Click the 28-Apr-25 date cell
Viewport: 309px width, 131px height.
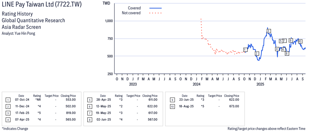(103, 100)
